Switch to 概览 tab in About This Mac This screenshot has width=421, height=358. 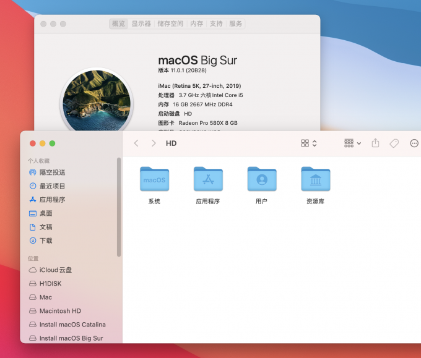point(118,23)
